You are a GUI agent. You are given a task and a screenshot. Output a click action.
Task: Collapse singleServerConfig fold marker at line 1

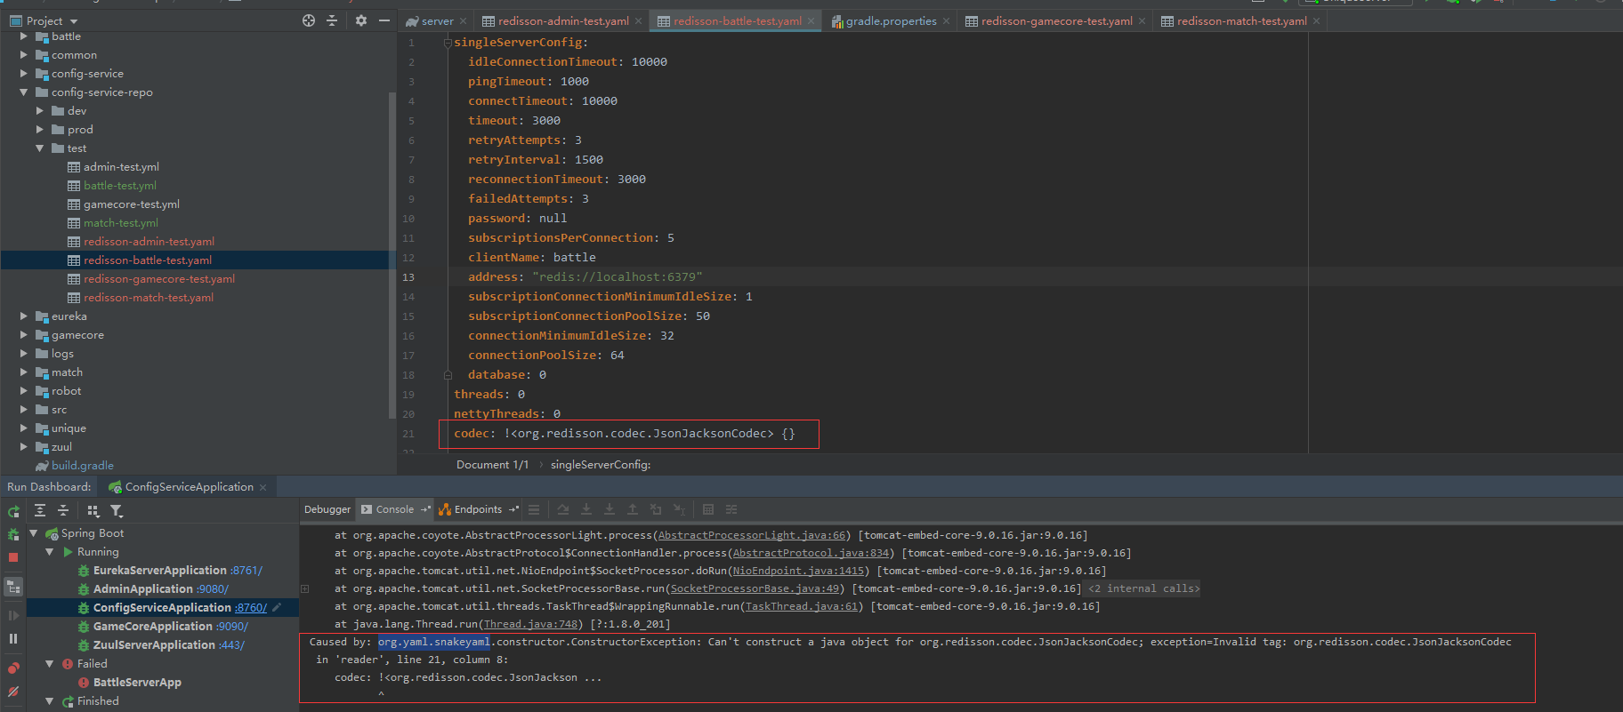[x=448, y=43]
